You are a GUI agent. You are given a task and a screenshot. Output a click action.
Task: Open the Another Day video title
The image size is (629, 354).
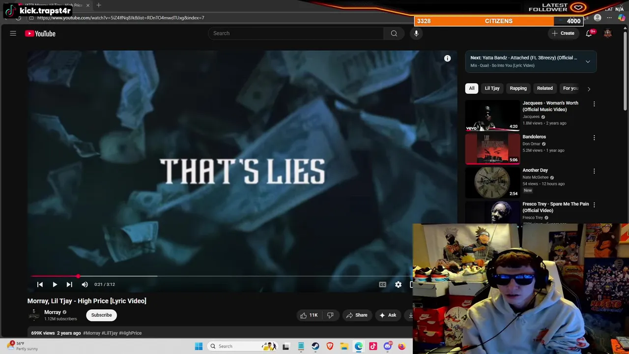tap(535, 170)
